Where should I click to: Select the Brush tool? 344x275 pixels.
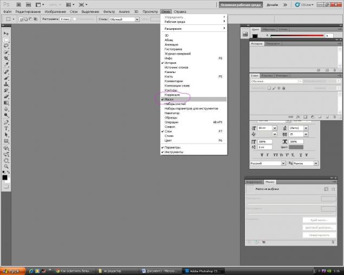pos(6,78)
